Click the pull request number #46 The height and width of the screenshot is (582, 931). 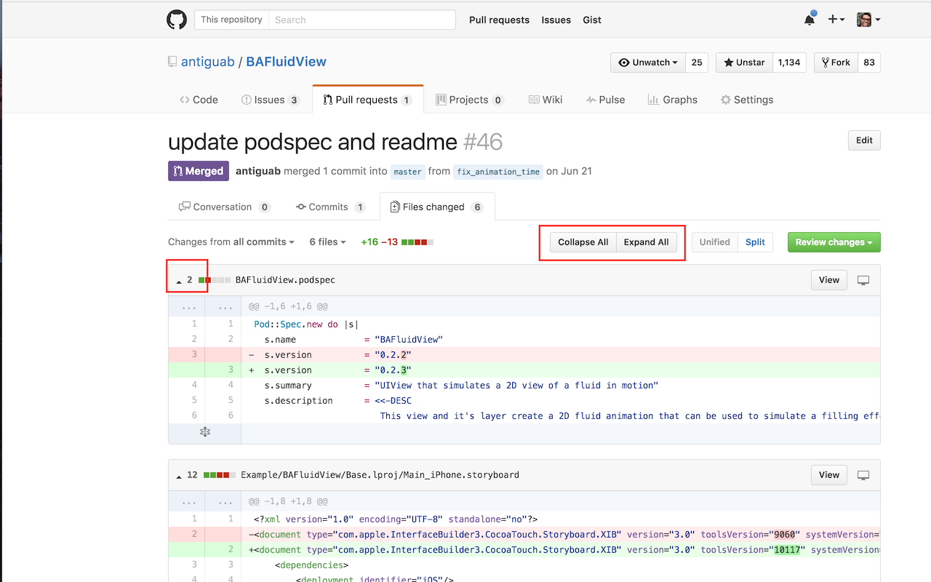[x=483, y=141]
